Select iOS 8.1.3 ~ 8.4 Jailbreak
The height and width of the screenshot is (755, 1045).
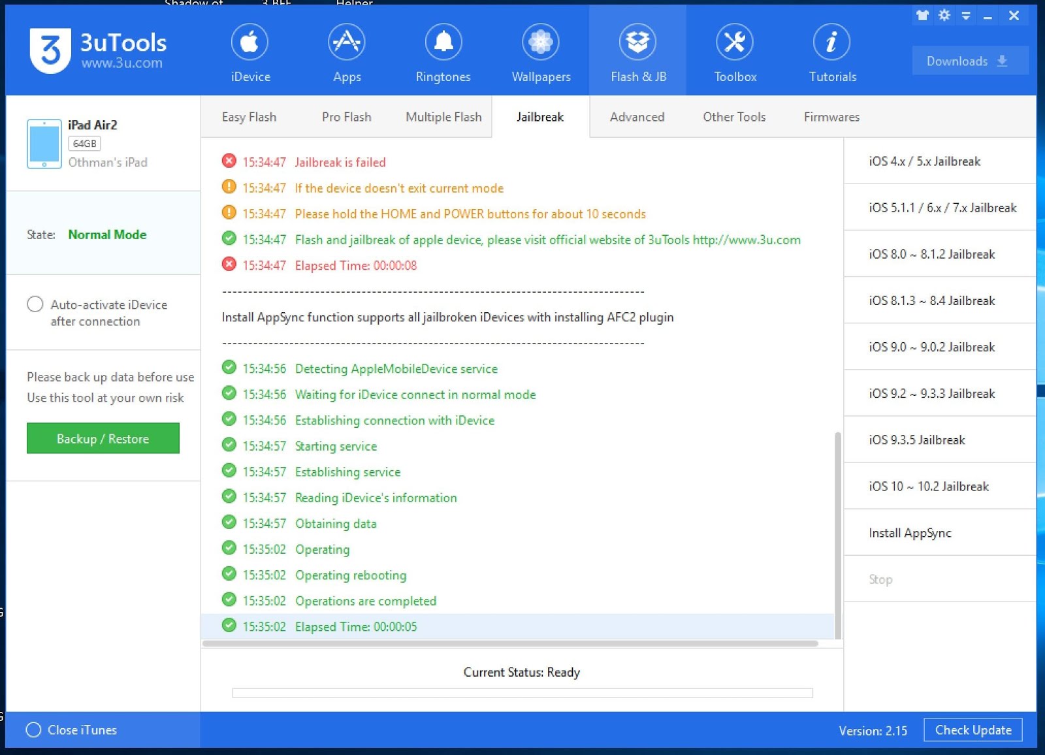[x=940, y=300]
